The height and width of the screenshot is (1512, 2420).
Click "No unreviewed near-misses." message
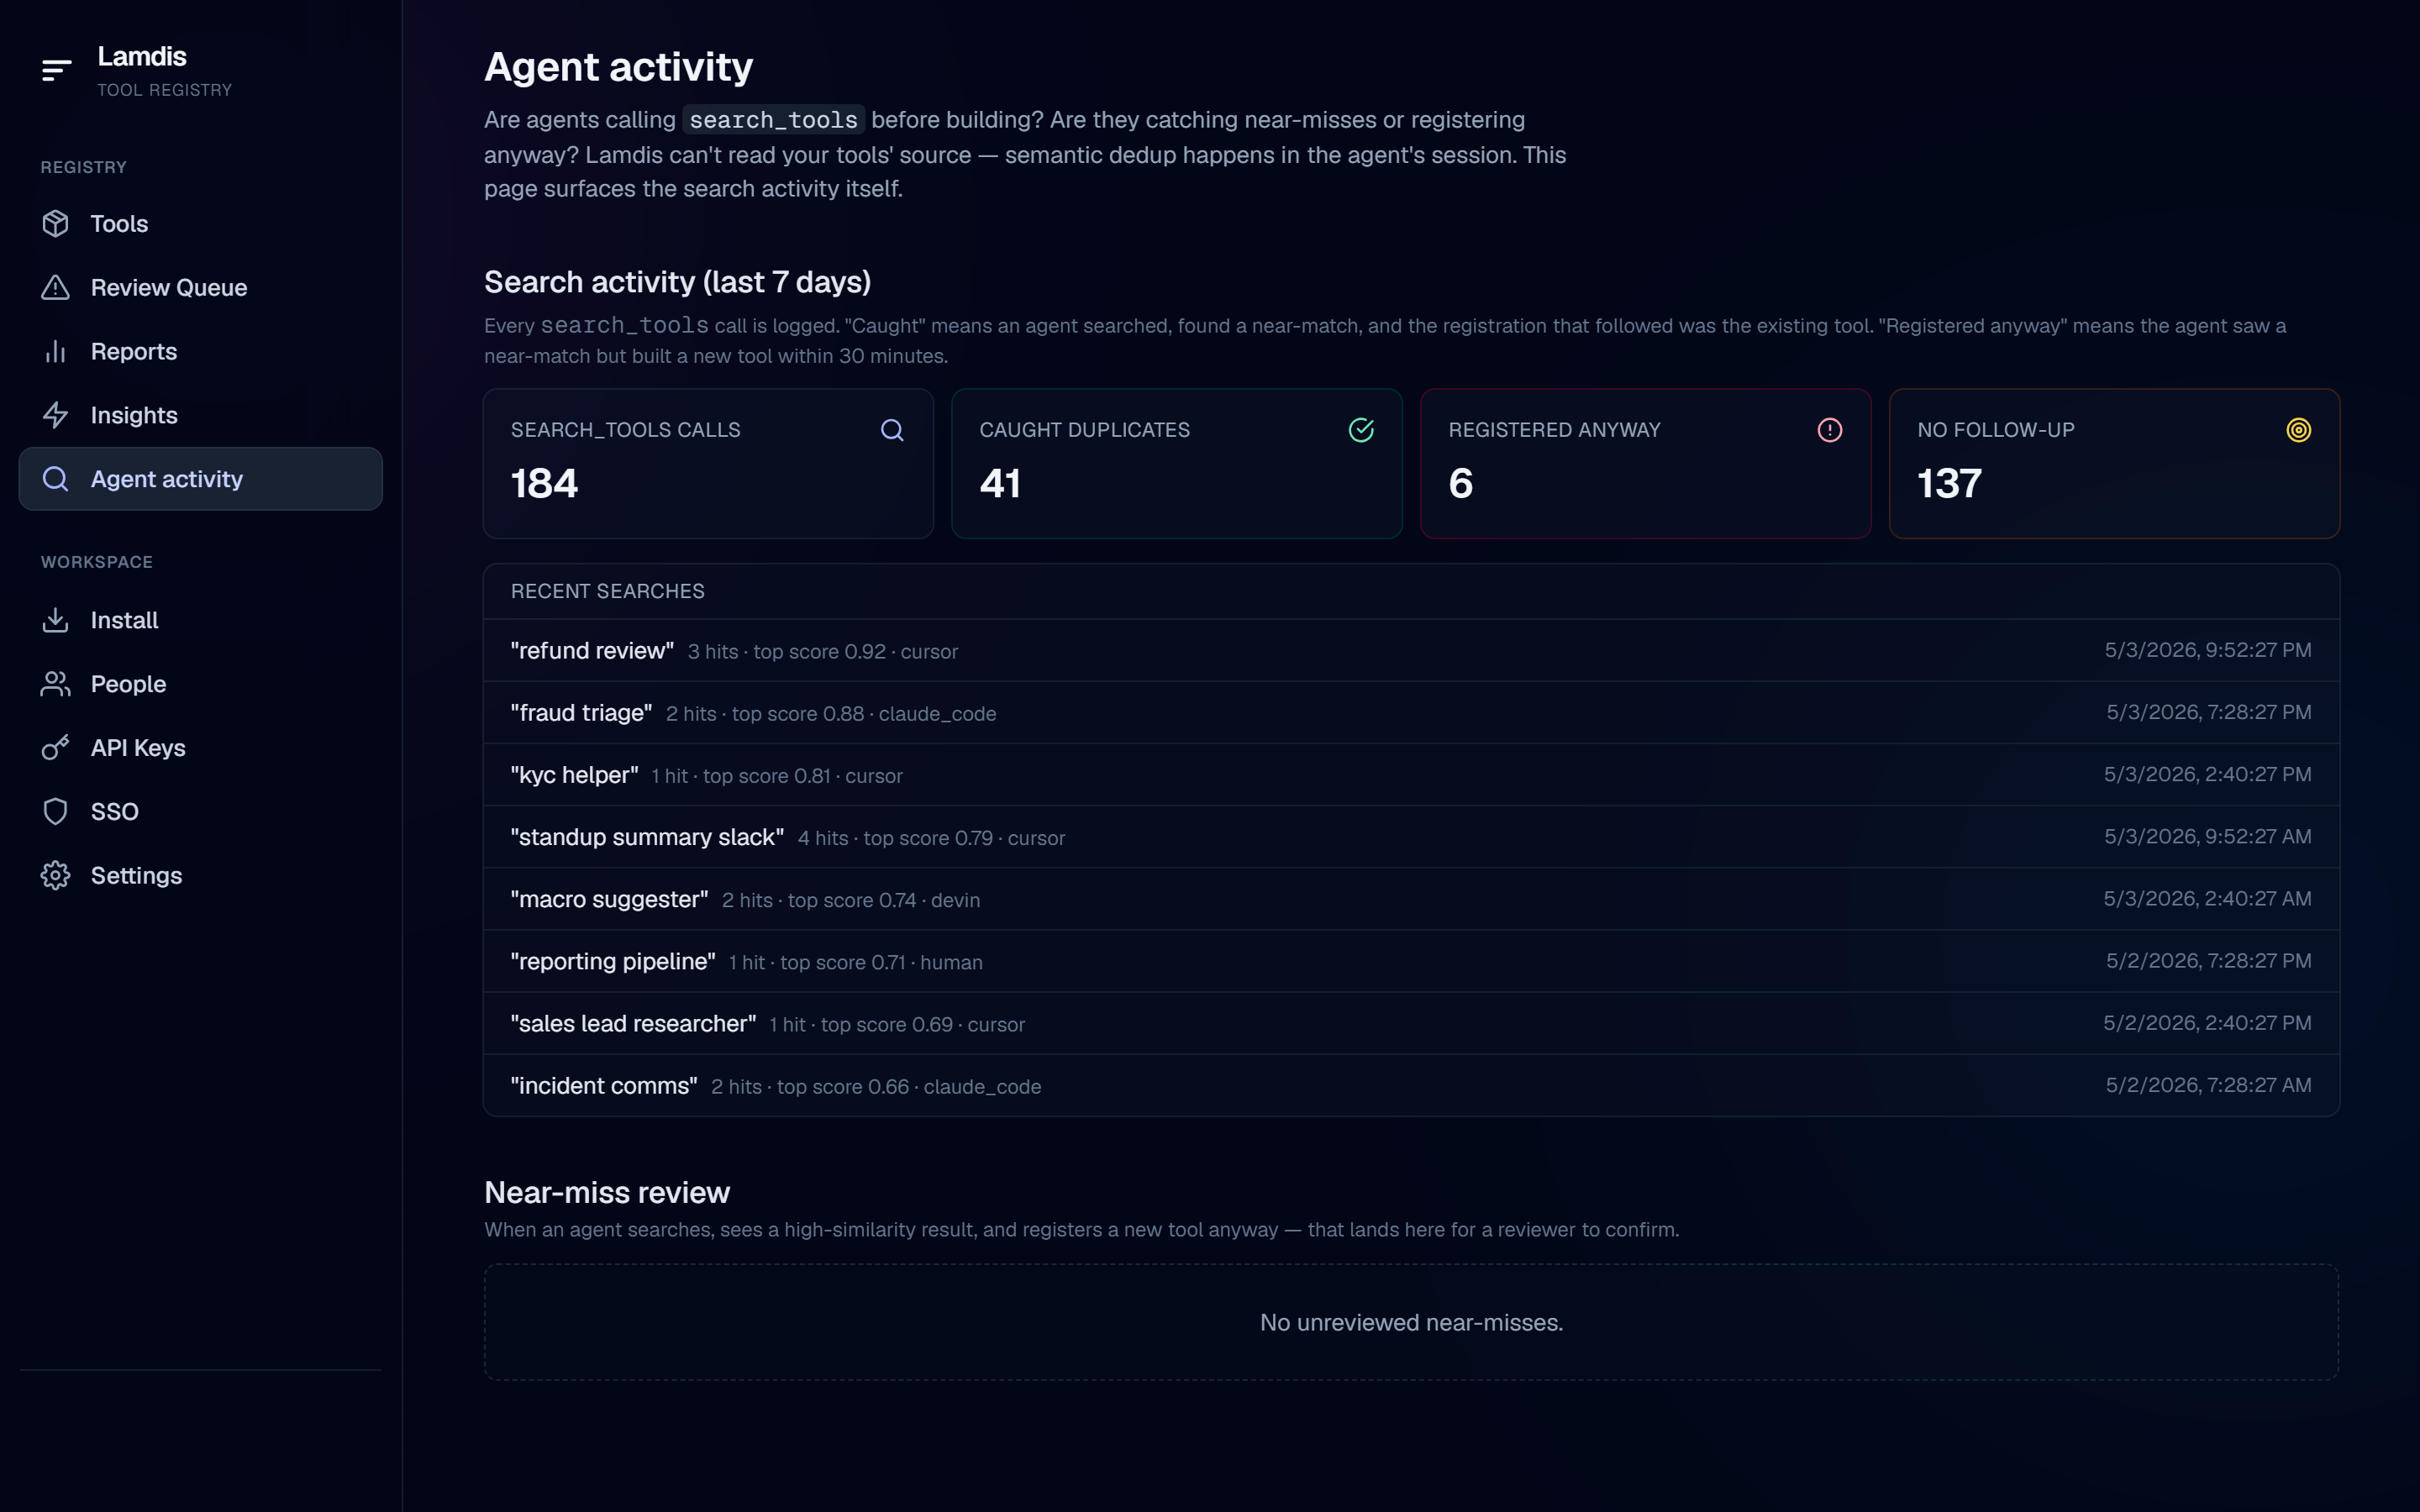(1411, 1322)
